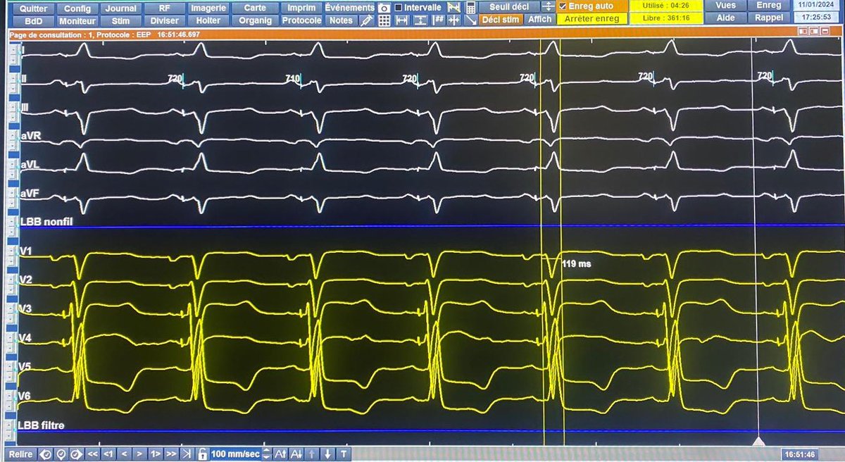This screenshot has height=462, width=845.
Task: Click the dual caliper icon beside Intervalle
Action: pyautogui.click(x=454, y=8)
